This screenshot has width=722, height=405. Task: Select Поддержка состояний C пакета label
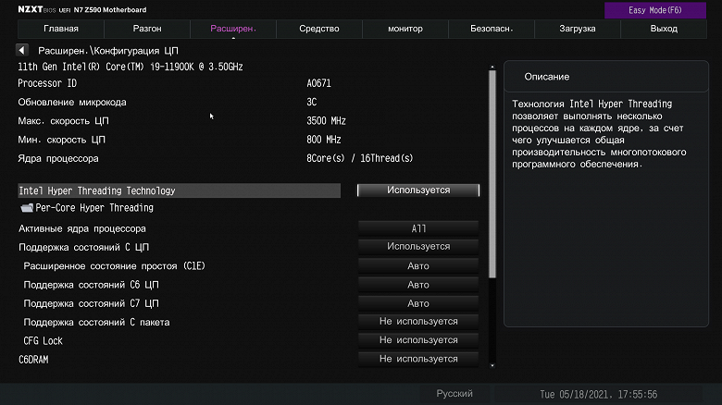tap(96, 322)
